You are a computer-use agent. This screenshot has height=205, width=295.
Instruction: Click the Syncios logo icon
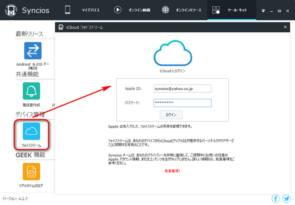coord(11,10)
